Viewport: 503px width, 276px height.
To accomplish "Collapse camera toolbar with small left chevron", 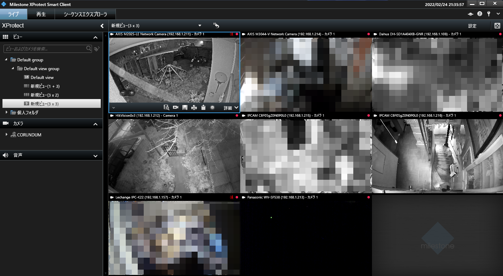I will pyautogui.click(x=113, y=108).
